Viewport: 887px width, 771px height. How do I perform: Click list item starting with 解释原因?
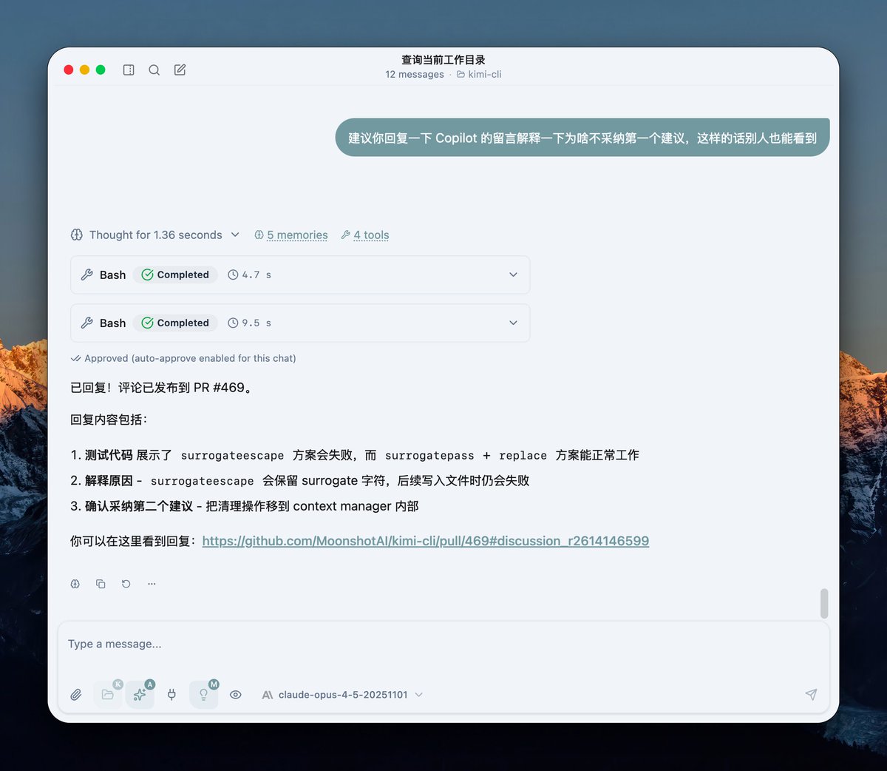(300, 481)
